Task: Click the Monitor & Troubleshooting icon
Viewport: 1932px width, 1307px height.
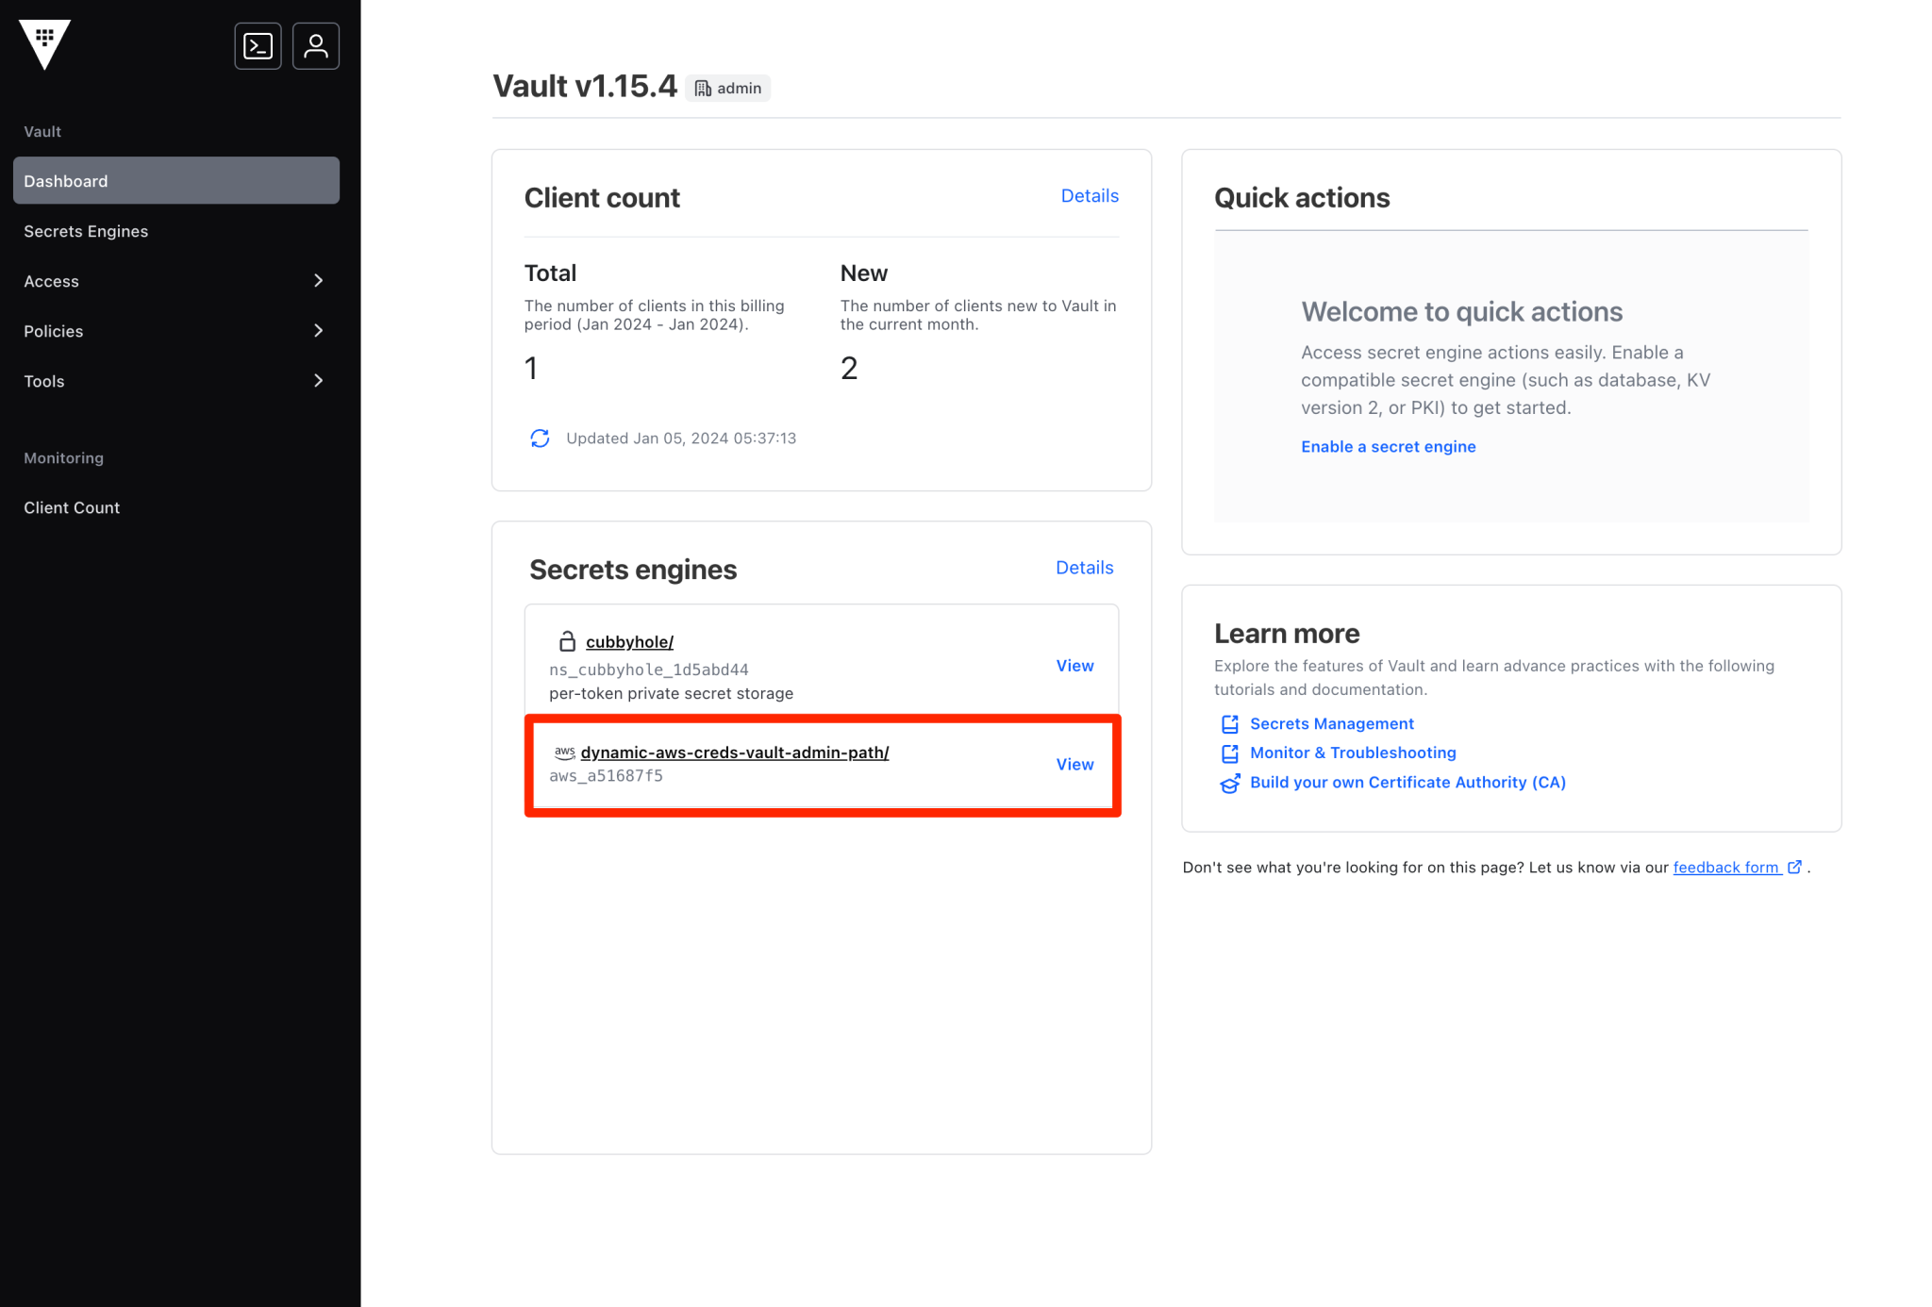Action: pyautogui.click(x=1229, y=753)
